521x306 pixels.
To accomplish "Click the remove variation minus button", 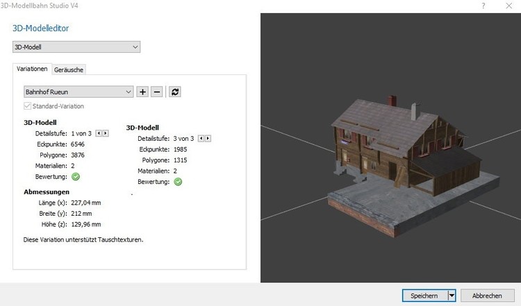I will point(157,92).
